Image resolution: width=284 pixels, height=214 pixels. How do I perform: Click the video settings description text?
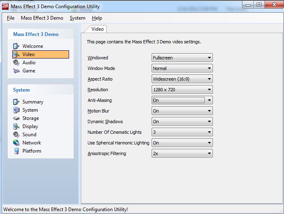[x=144, y=42]
